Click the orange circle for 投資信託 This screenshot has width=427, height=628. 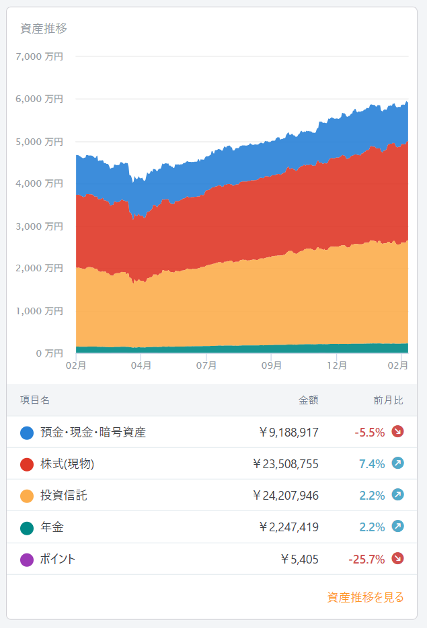pos(27,496)
